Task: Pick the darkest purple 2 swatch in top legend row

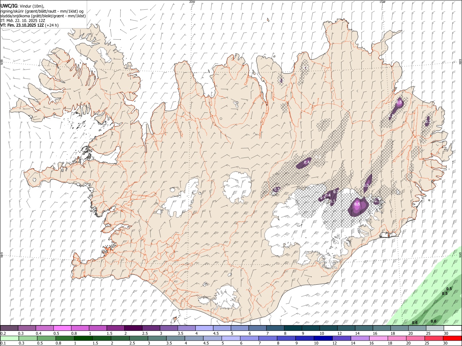Action: pyautogui.click(x=133, y=328)
